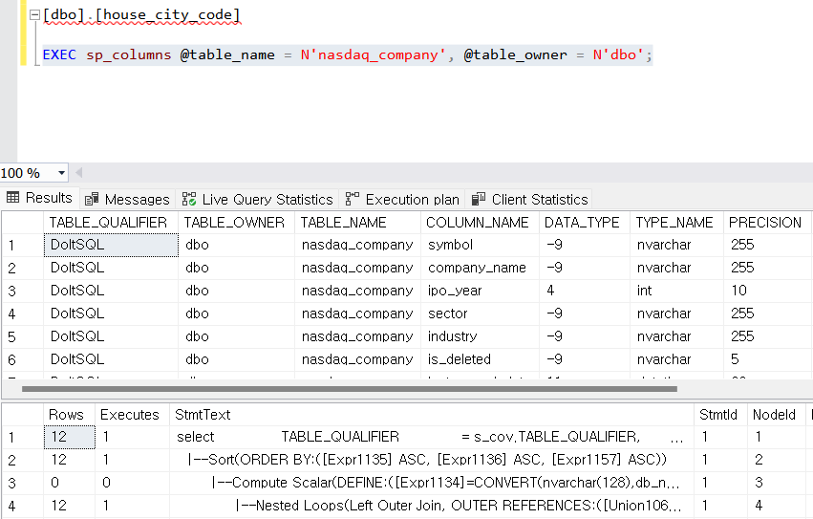Image resolution: width=813 pixels, height=519 pixels.
Task: Select the TABLE_NAME column header
Action: pos(357,223)
